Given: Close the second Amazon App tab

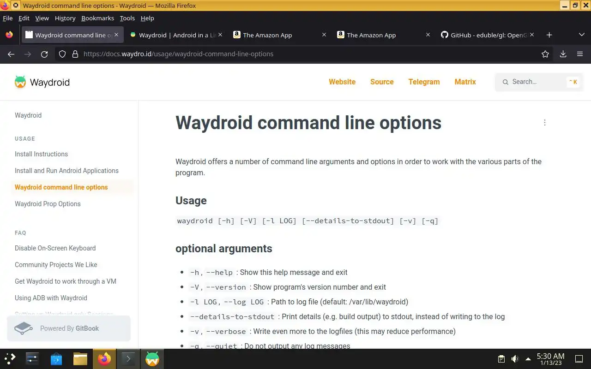Looking at the screenshot, I should click(428, 35).
